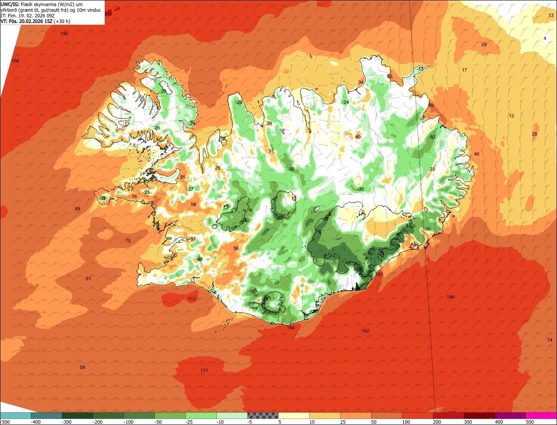Select the red-orange 100 legend swatch

click(x=417, y=415)
